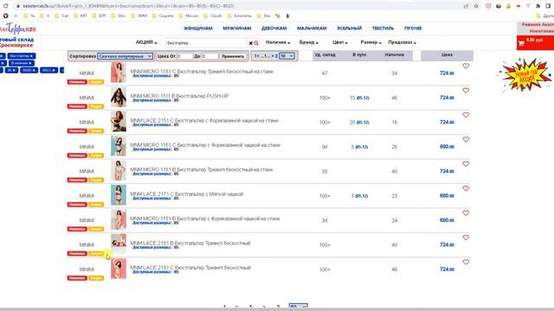The height and width of the screenshot is (311, 554).
Task: Open the browser extensions puzzle icon
Action: pos(538,6)
